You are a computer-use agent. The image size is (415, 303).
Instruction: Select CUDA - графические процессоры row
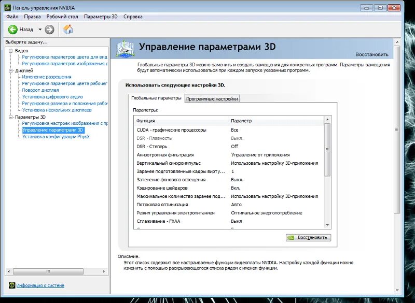229,130
